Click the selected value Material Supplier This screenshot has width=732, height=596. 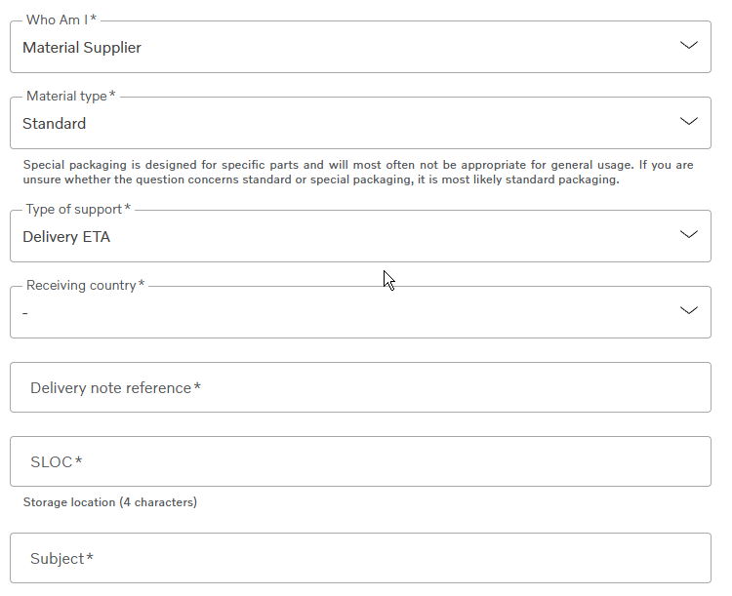coord(82,48)
